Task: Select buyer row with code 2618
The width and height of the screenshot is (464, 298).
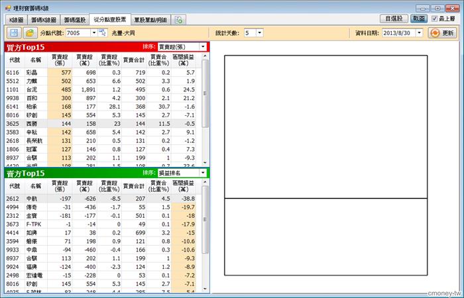Action: coord(100,140)
